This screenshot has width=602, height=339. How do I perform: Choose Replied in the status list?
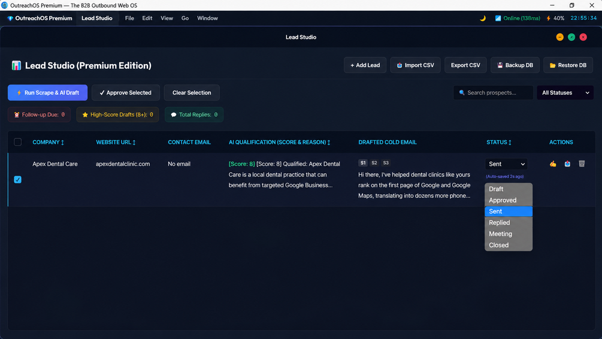(509, 222)
